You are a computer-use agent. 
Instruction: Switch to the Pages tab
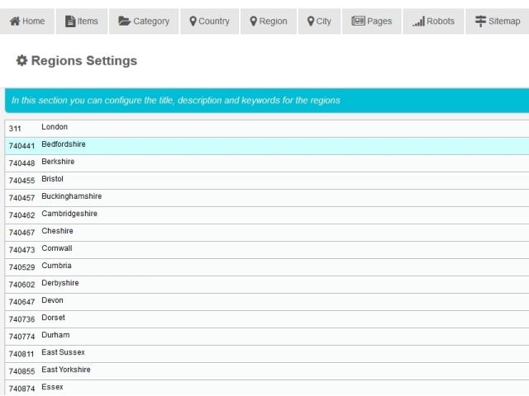371,21
